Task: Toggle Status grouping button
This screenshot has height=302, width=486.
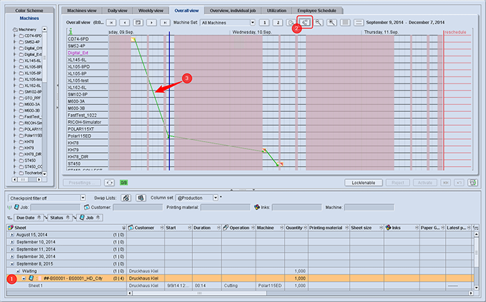Action: pos(60,218)
